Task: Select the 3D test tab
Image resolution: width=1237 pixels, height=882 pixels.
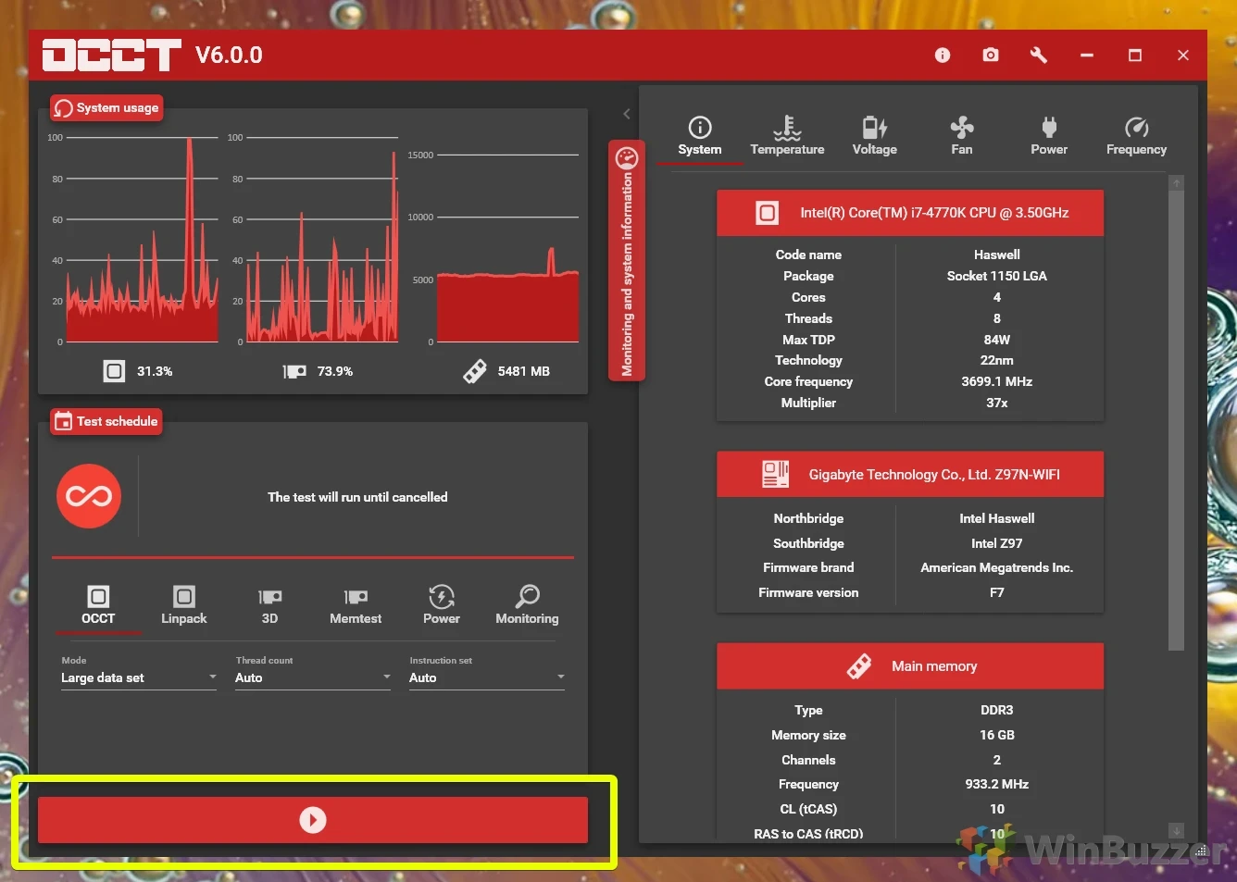Action: 269,605
